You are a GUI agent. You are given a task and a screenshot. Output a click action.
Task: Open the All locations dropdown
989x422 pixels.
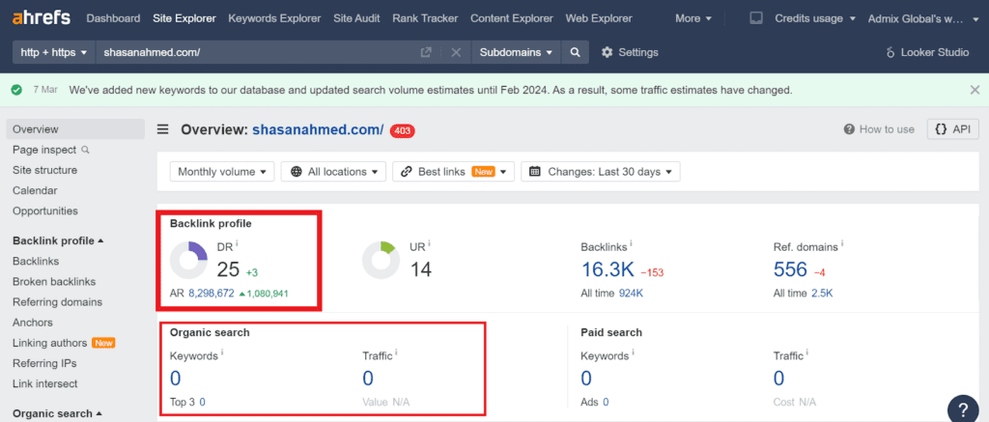(333, 172)
